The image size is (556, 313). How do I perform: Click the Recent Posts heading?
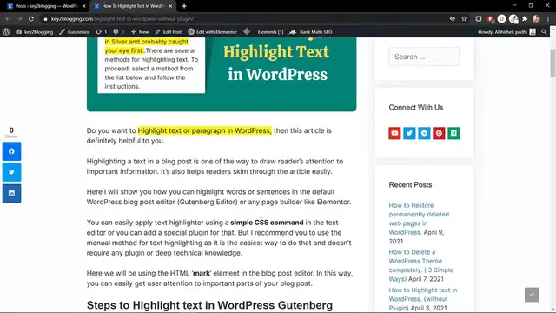point(410,184)
